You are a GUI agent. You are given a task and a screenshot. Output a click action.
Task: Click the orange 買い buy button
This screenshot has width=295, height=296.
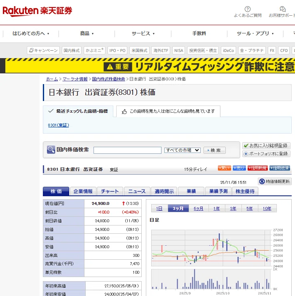[x=225, y=168]
